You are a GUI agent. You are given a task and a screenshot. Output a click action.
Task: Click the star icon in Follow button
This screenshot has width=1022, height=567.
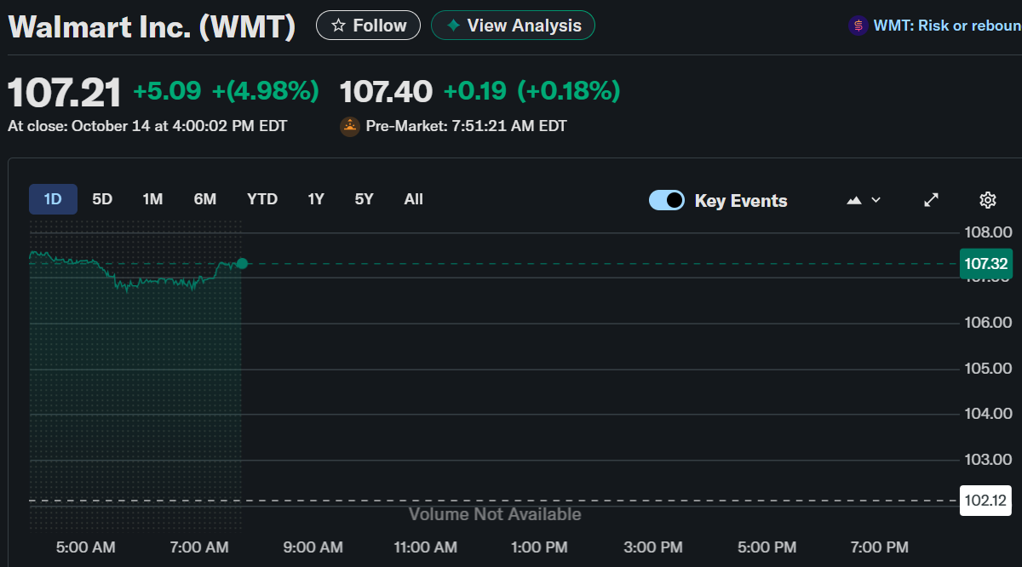(338, 26)
